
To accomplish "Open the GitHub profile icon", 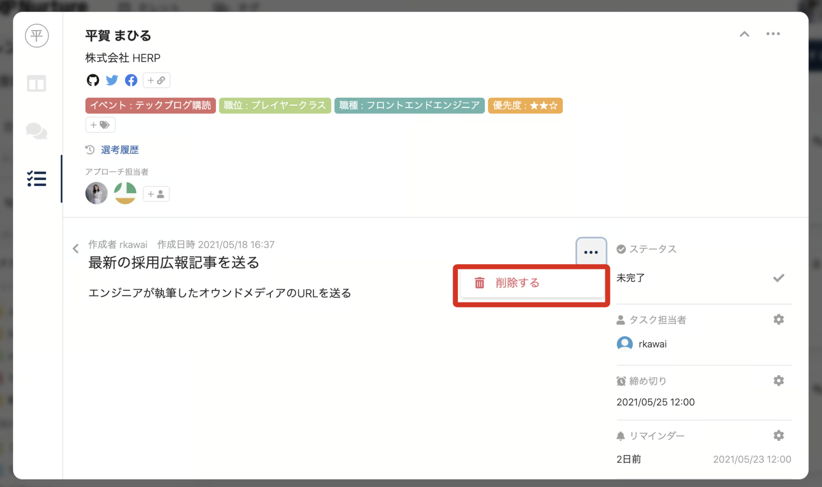I will pyautogui.click(x=93, y=80).
